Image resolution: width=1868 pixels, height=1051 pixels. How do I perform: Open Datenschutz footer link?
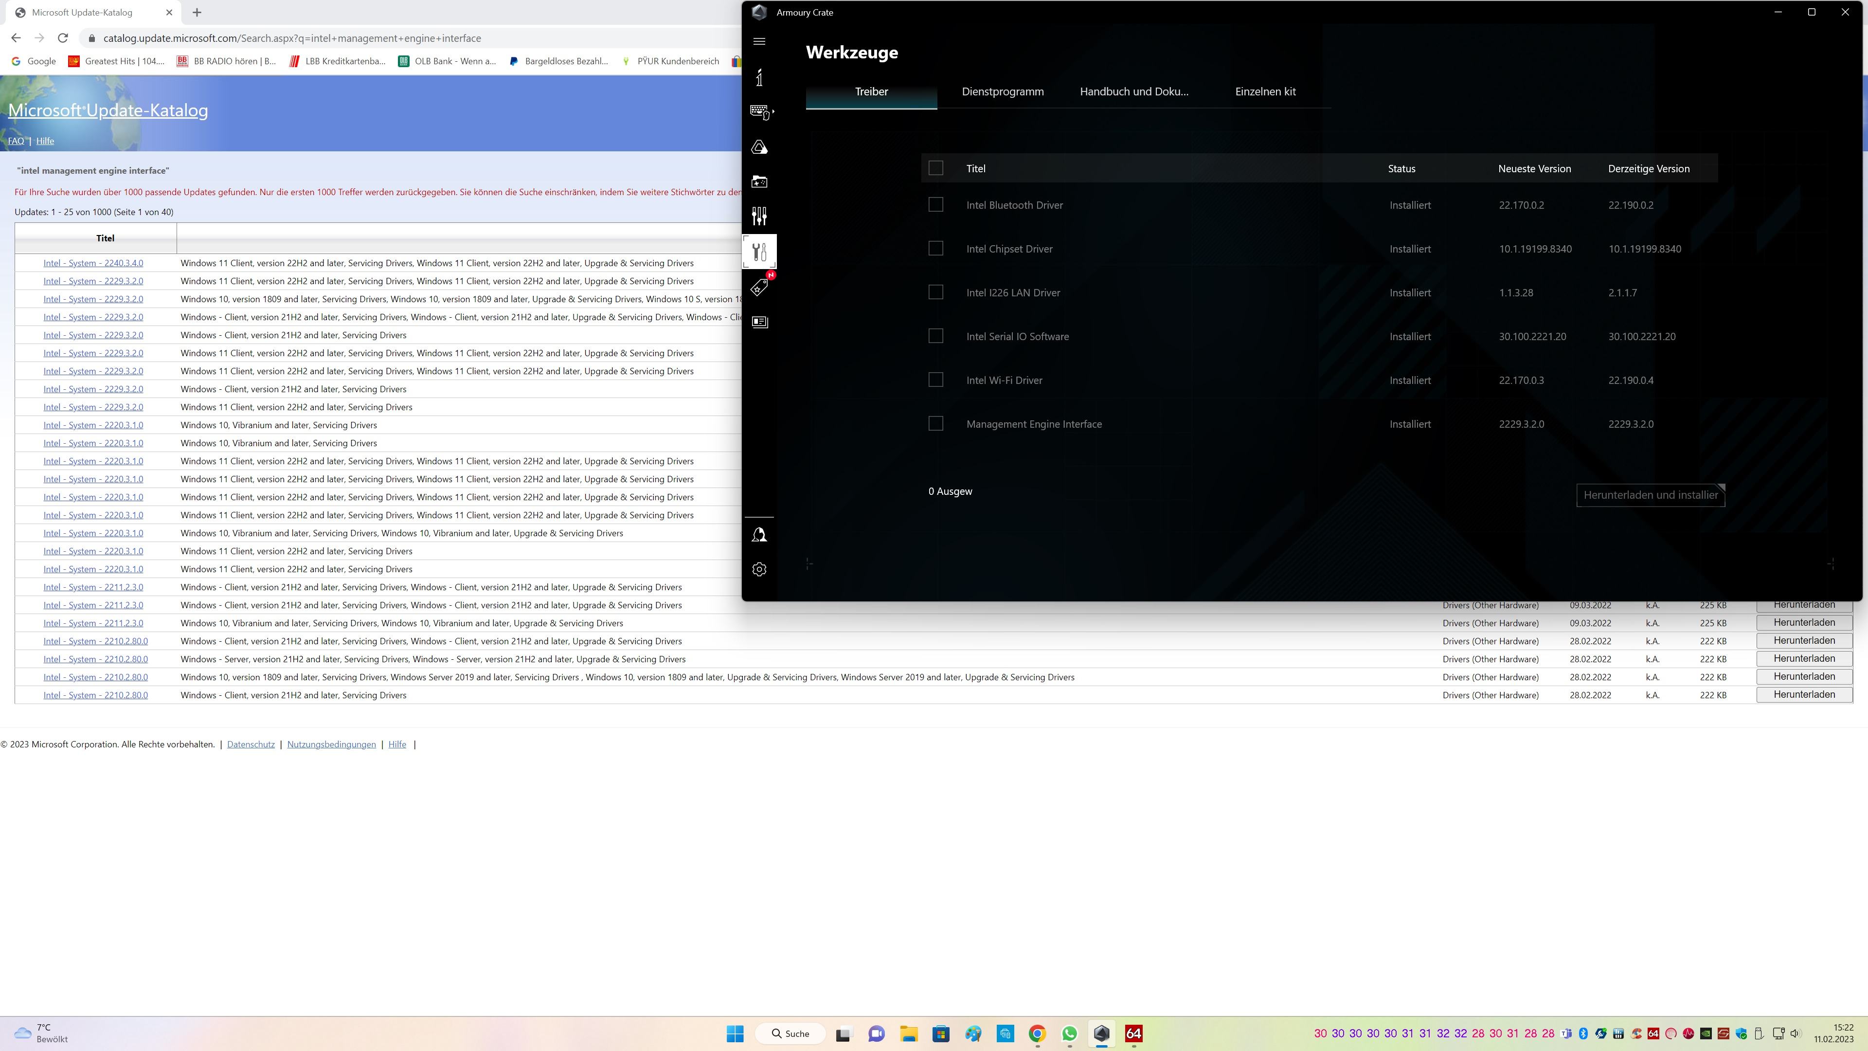251,744
